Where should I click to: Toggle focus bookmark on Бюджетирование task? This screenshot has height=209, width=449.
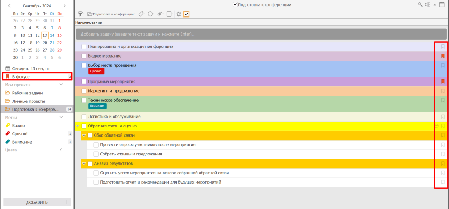(443, 56)
